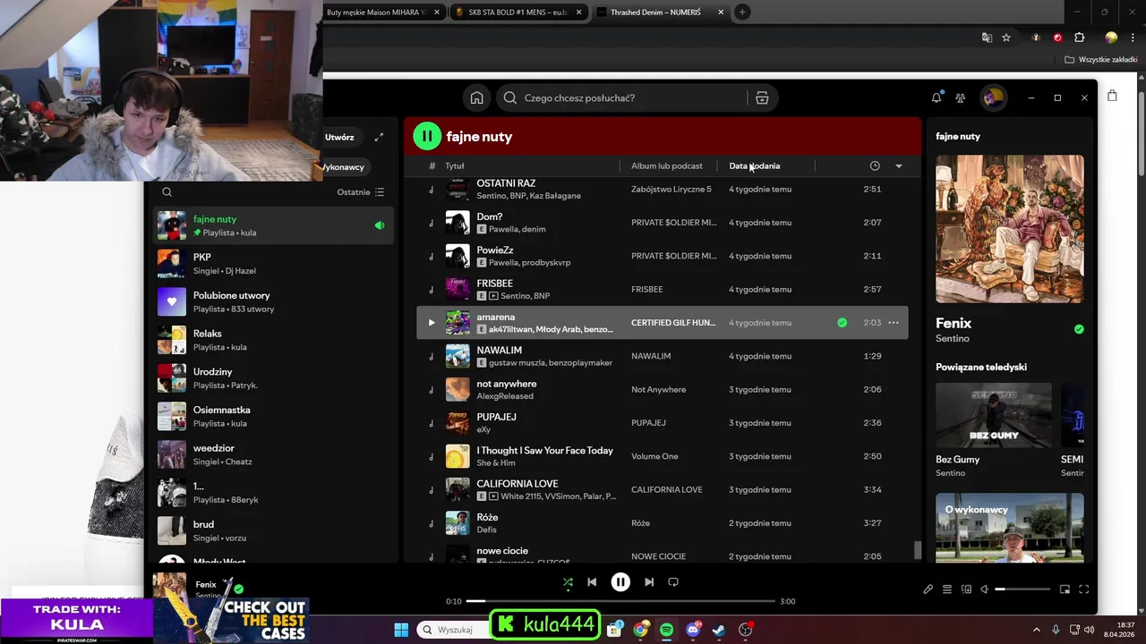Toggle saved checkmark in bottom now-playing bar
This screenshot has height=644, width=1146.
click(x=238, y=589)
